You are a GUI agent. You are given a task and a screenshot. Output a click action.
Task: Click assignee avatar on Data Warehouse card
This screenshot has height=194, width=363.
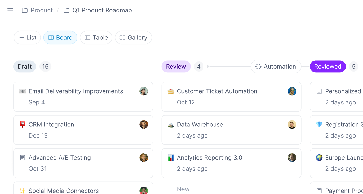pyautogui.click(x=292, y=125)
